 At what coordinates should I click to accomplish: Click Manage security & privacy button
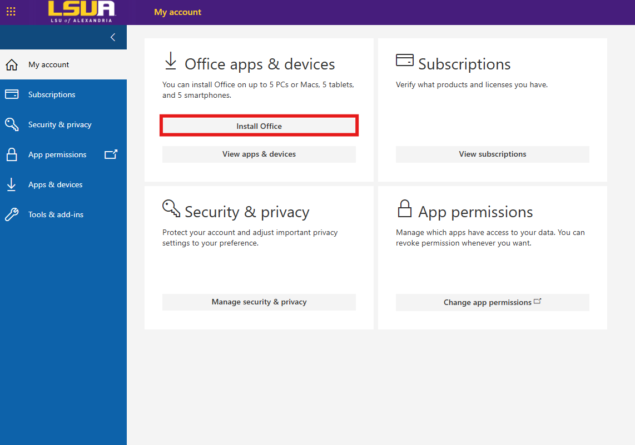(259, 302)
